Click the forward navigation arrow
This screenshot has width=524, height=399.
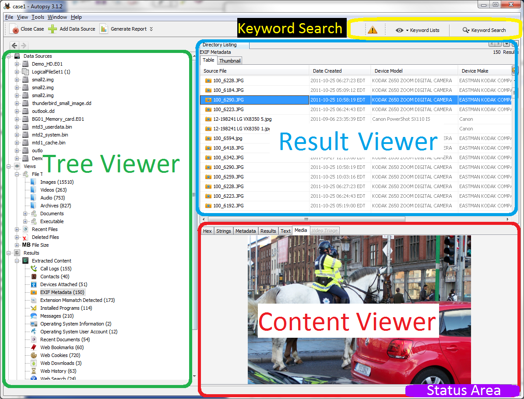(x=23, y=45)
